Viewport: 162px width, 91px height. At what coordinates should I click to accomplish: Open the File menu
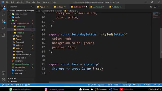coord(7,2)
